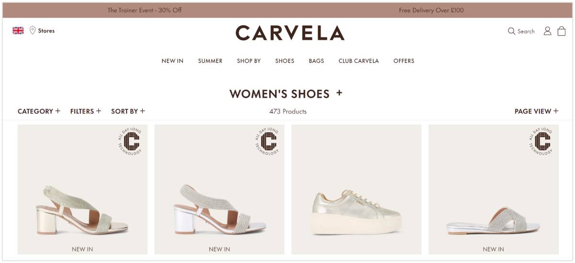Image resolution: width=575 pixels, height=263 pixels.
Task: Select the CLUB CARVELA menu item
Action: tap(359, 61)
